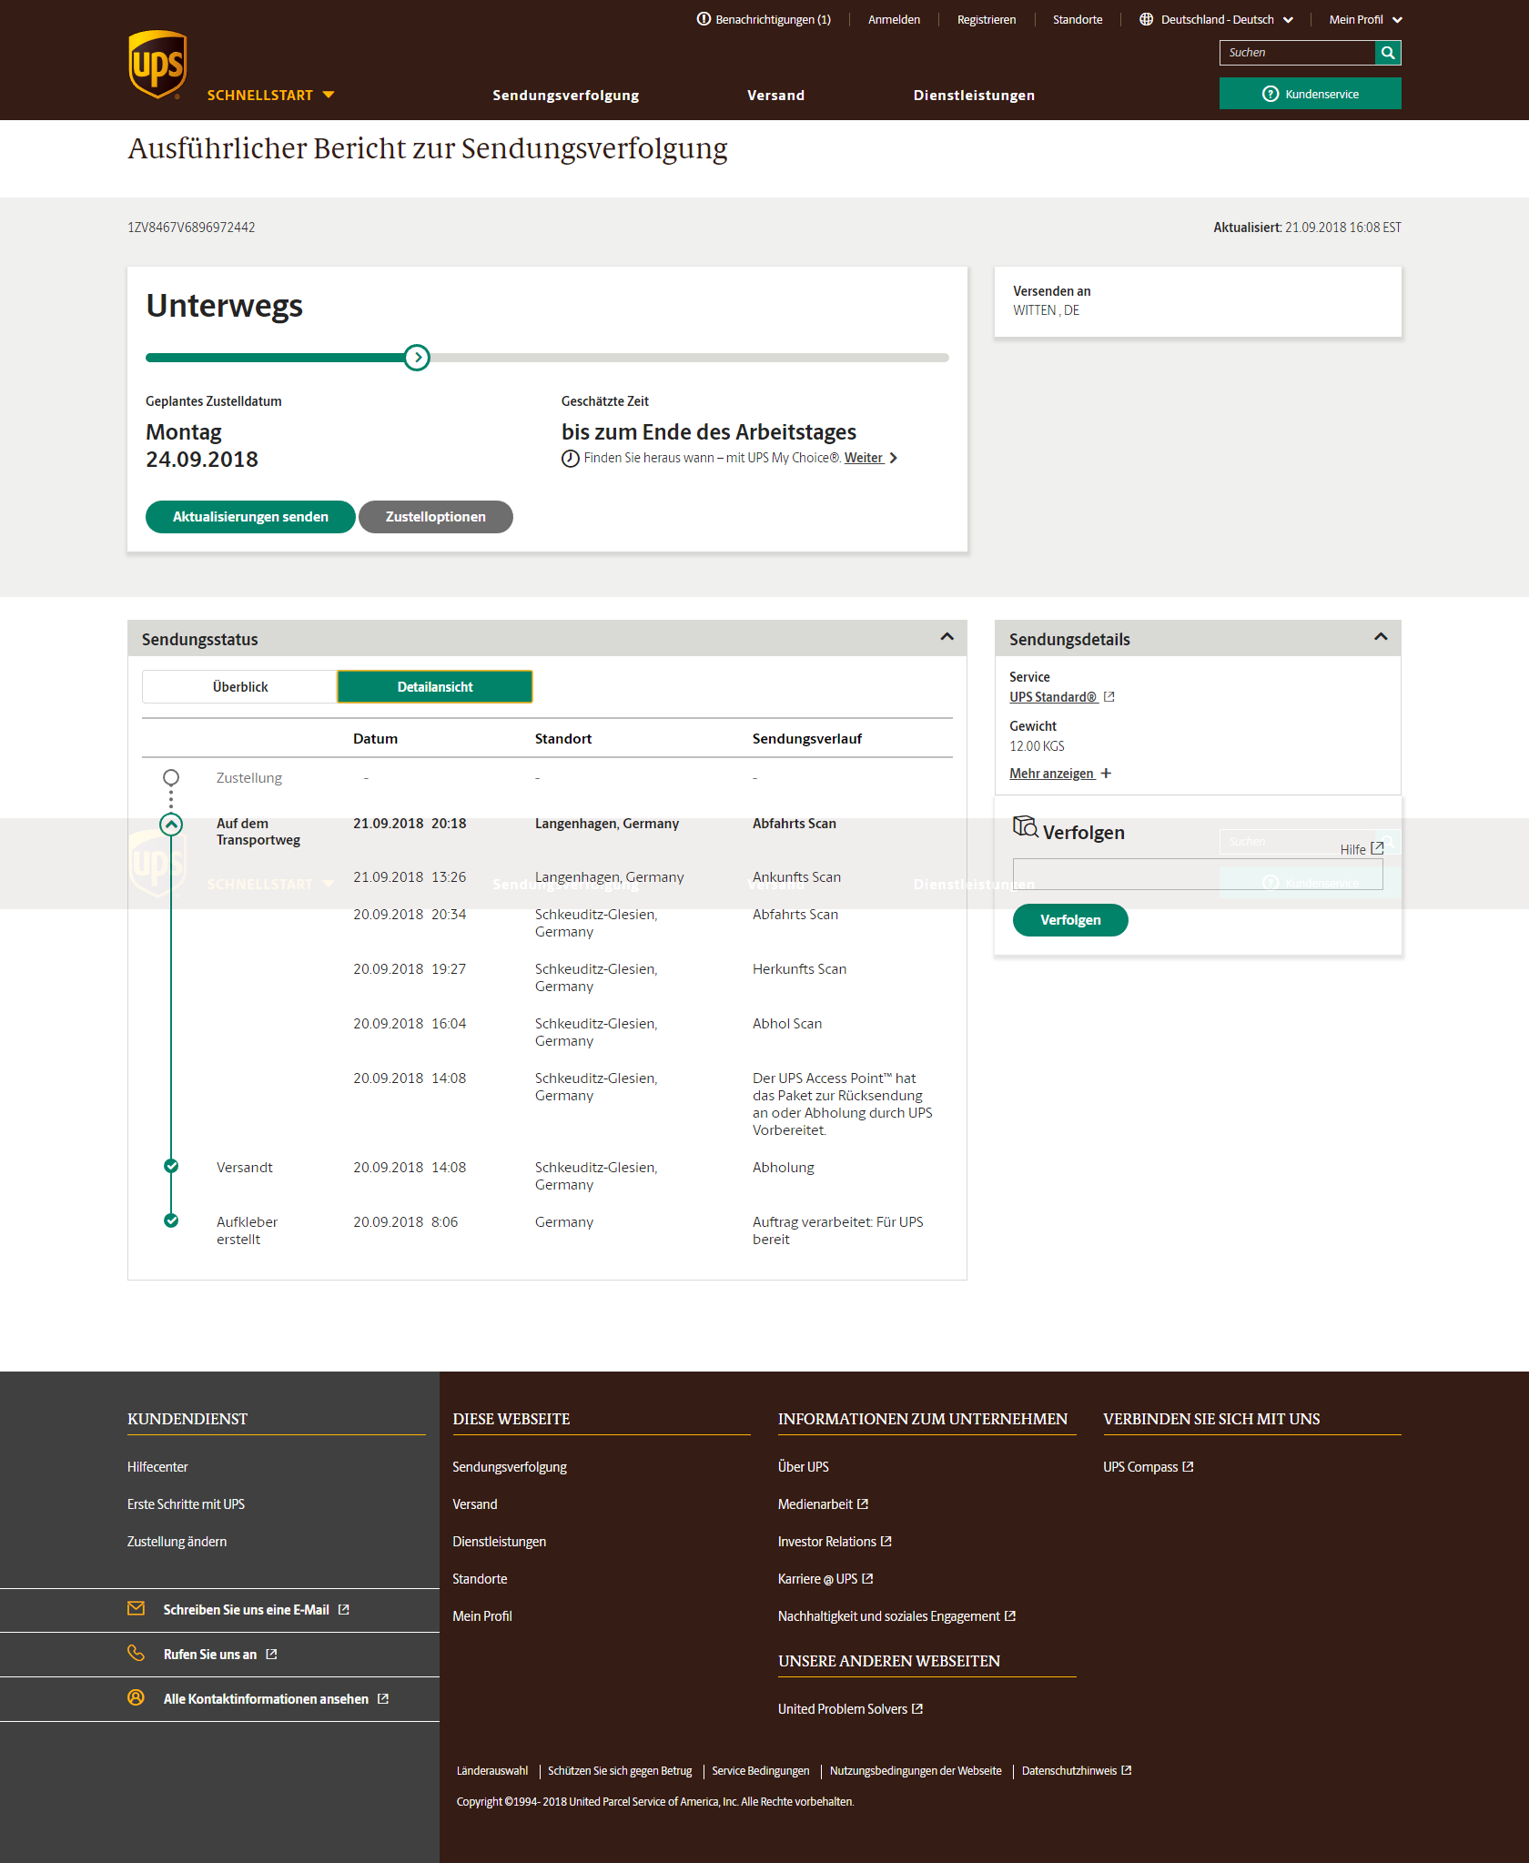Viewport: 1529px width, 1863px height.
Task: Click the Verfolgen tracking number input field
Action: [x=1197, y=875]
